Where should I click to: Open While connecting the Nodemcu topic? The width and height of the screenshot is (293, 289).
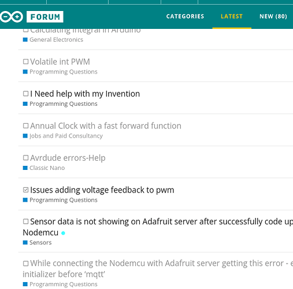pos(158,269)
